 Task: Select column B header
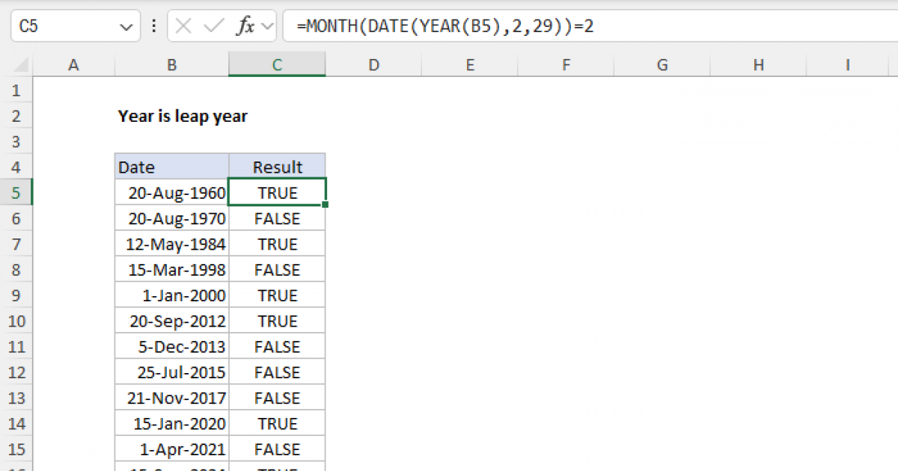pyautogui.click(x=172, y=66)
